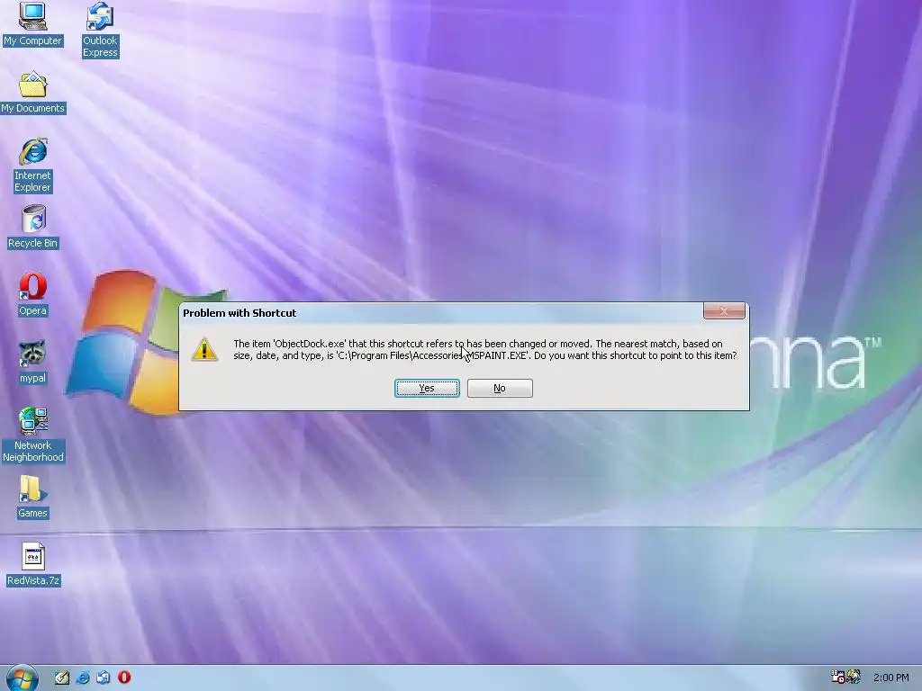922x691 pixels.
Task: Launch Outlook Express from quick launch bar
Action: pyautogui.click(x=104, y=678)
